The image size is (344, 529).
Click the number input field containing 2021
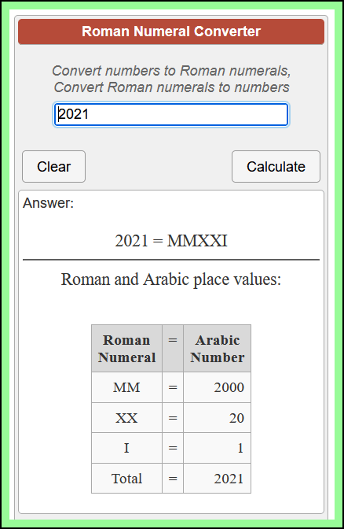coord(171,115)
